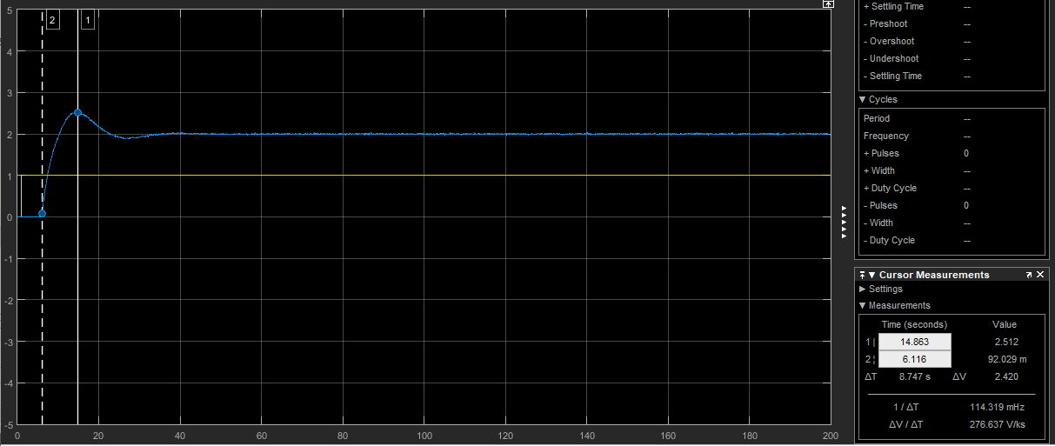Click cursor 2 time field 6.116
1055x446 pixels.
[914, 359]
